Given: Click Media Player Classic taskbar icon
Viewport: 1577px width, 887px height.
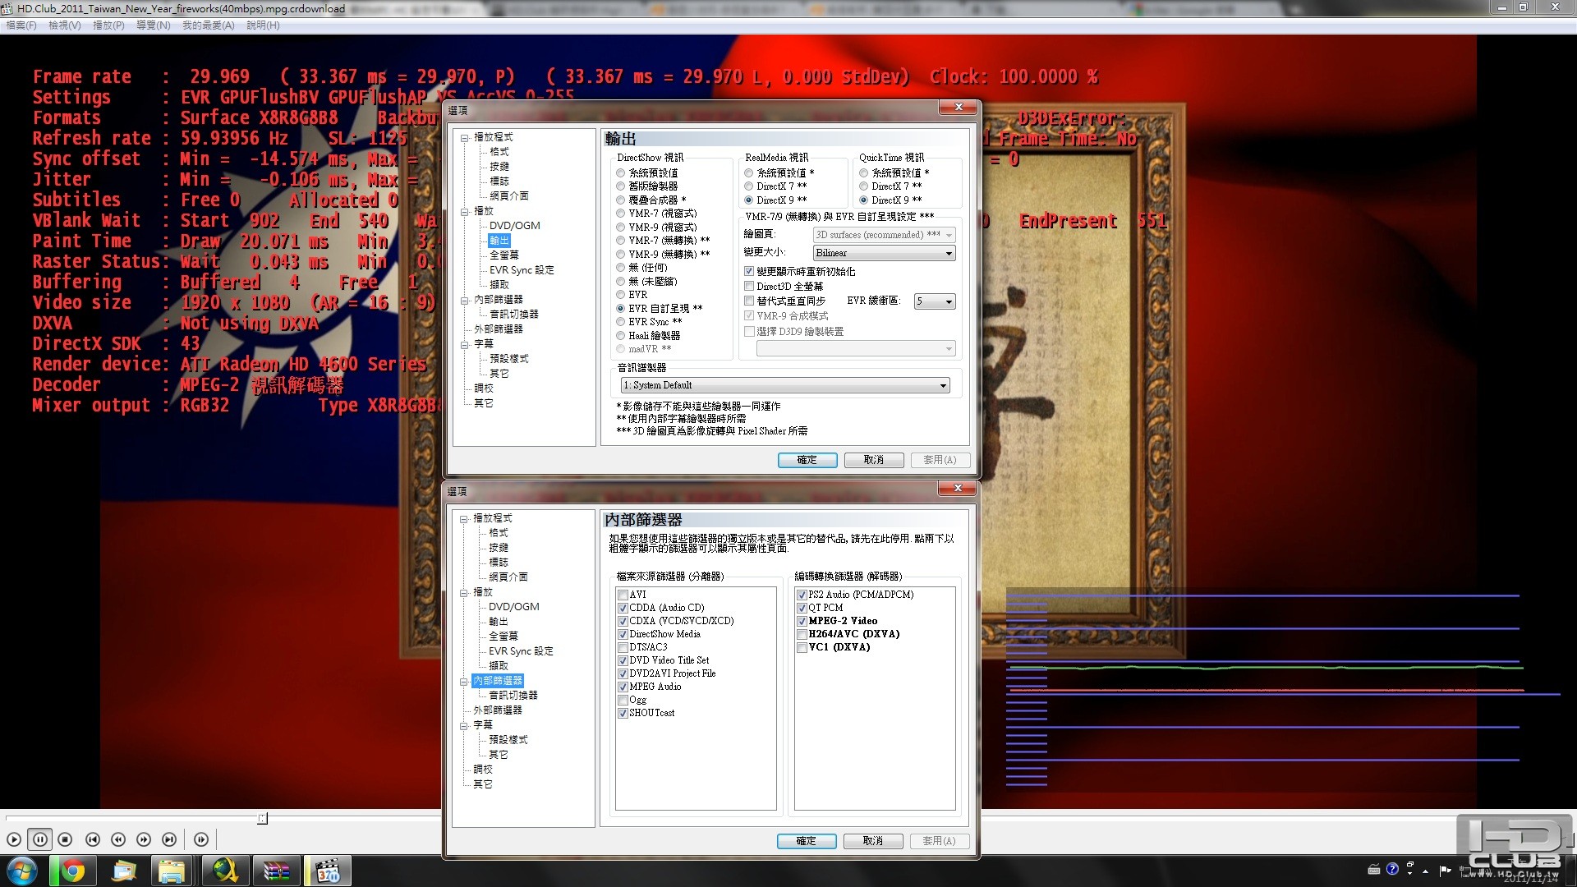Looking at the screenshot, I should (328, 871).
